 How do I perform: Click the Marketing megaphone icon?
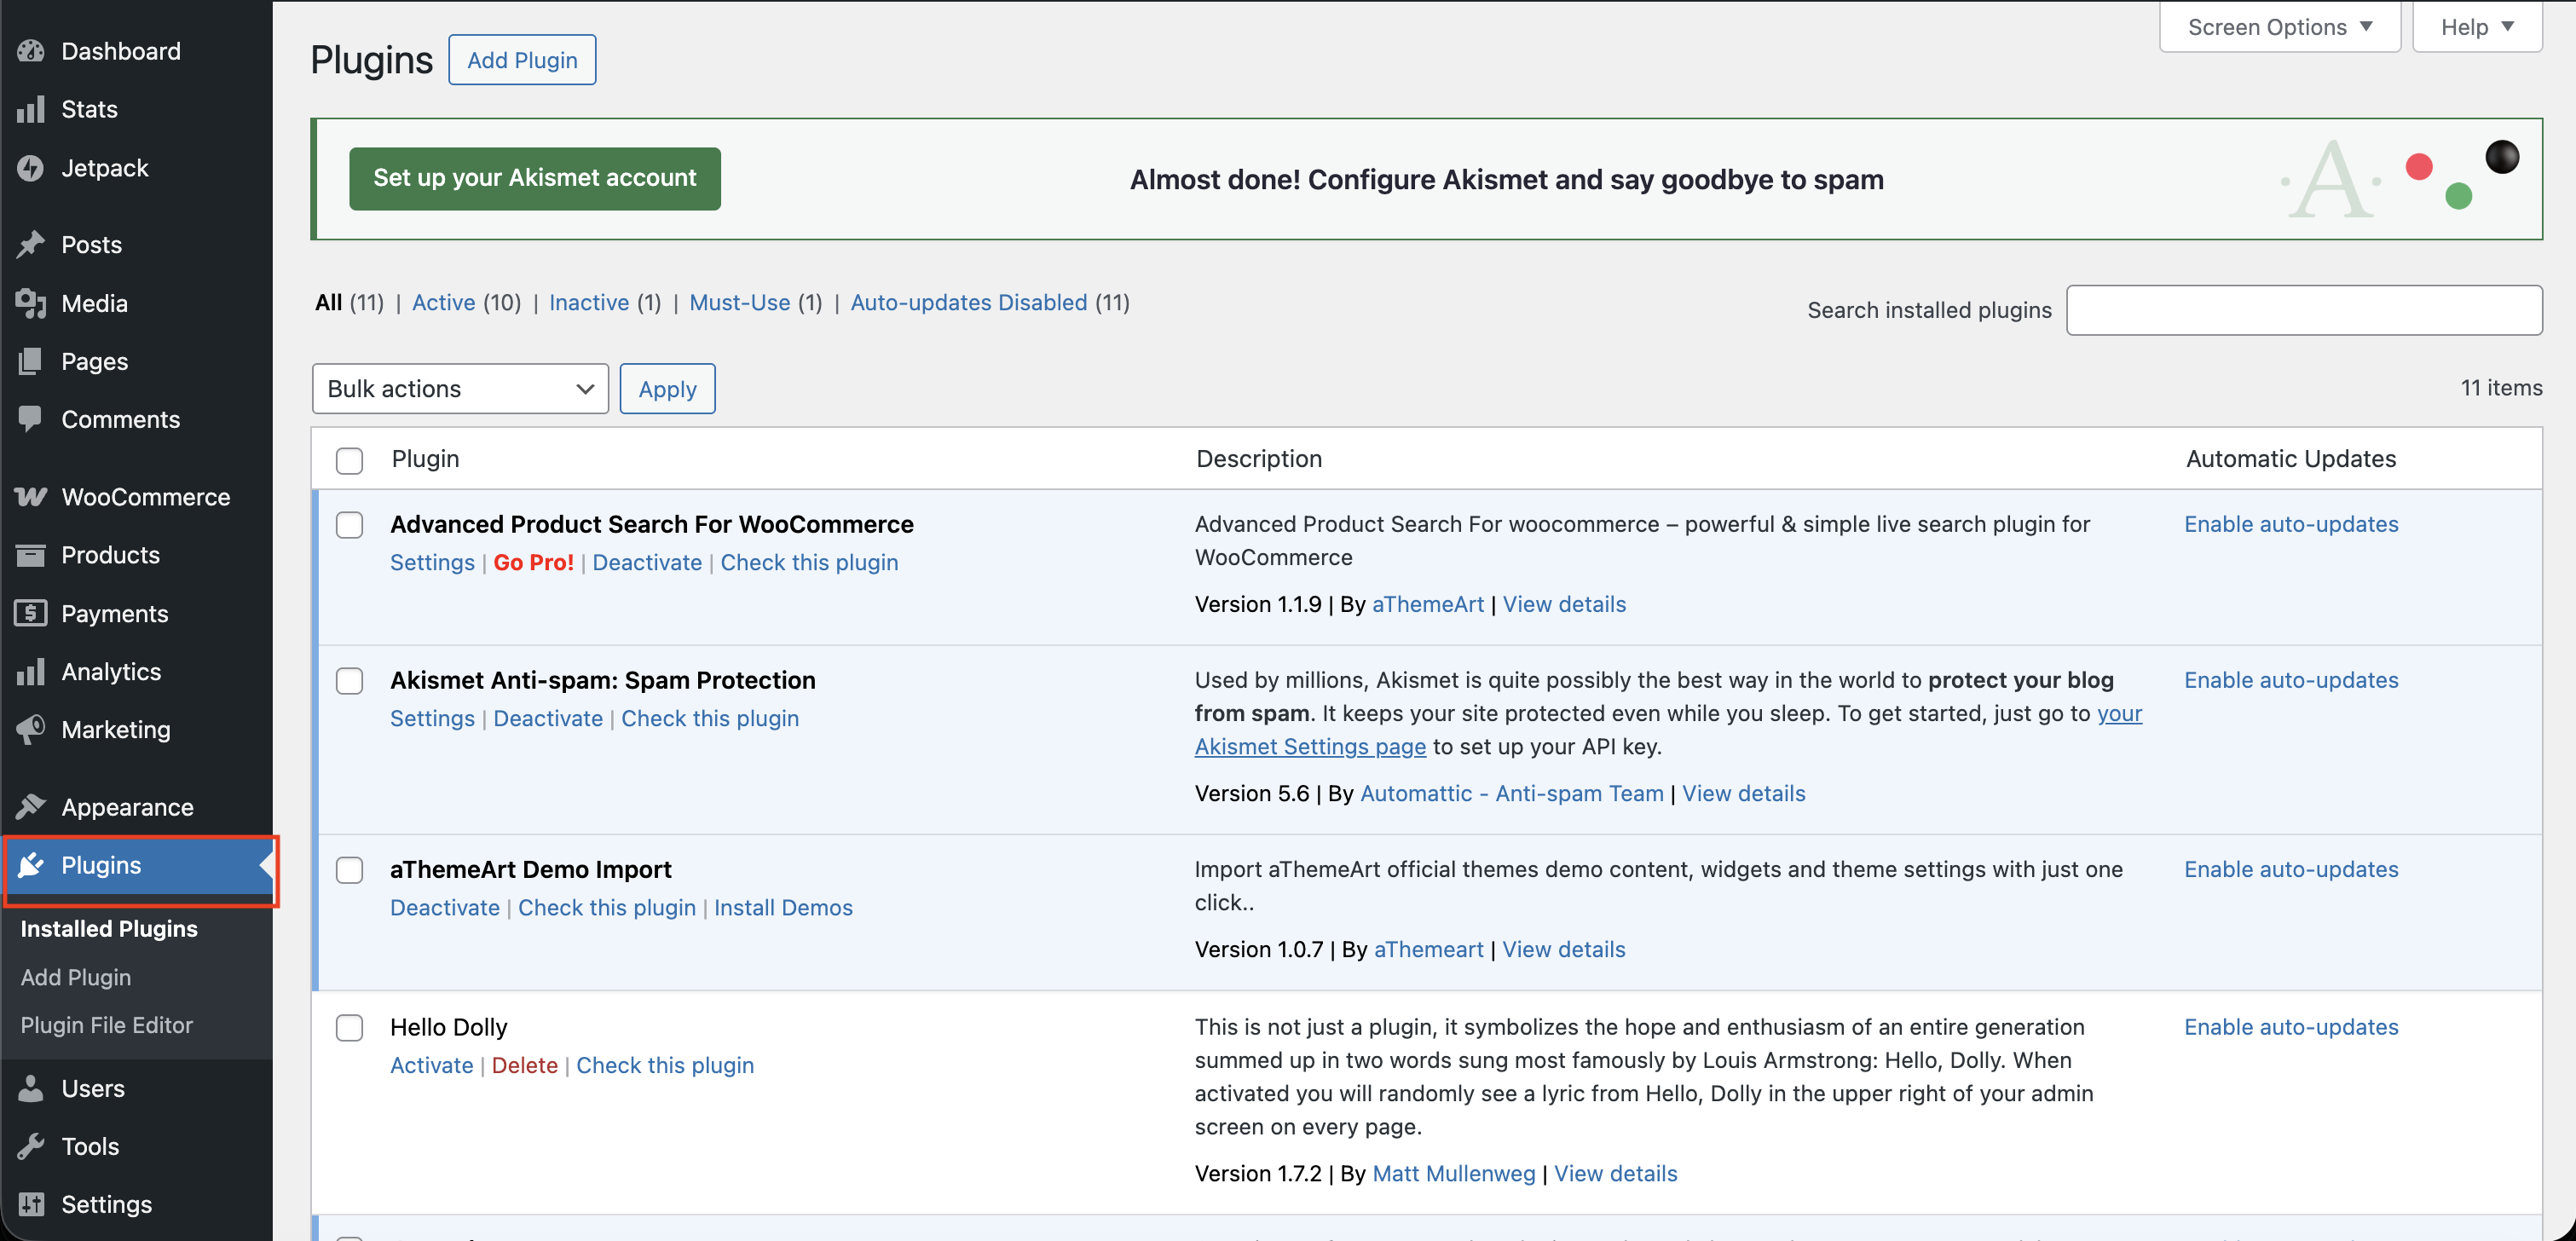31,729
